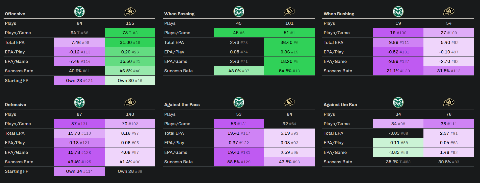The width and height of the screenshot is (480, 183).
Task: Select purple 87 #131 Plays/Game cell
Action: click(79, 124)
